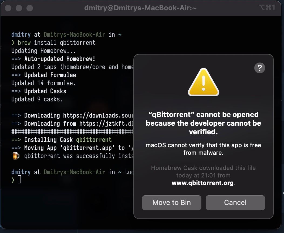Click "Moving App 'qbittorrent.app'" line

(72, 148)
